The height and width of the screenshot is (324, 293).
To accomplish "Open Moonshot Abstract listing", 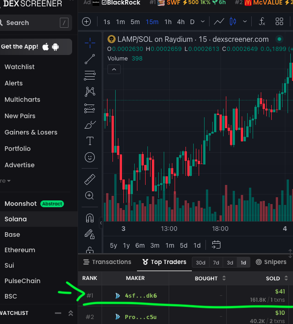I will [34, 204].
